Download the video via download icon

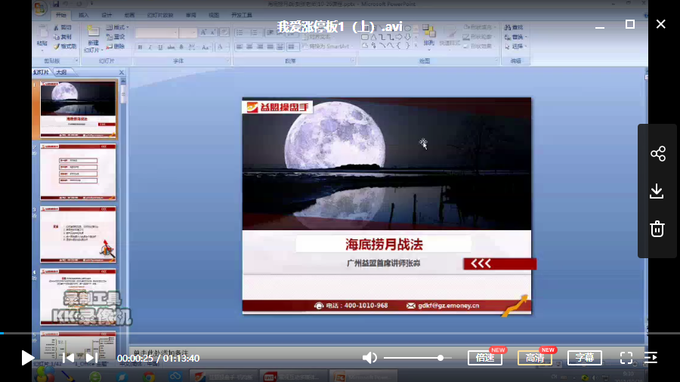657,191
